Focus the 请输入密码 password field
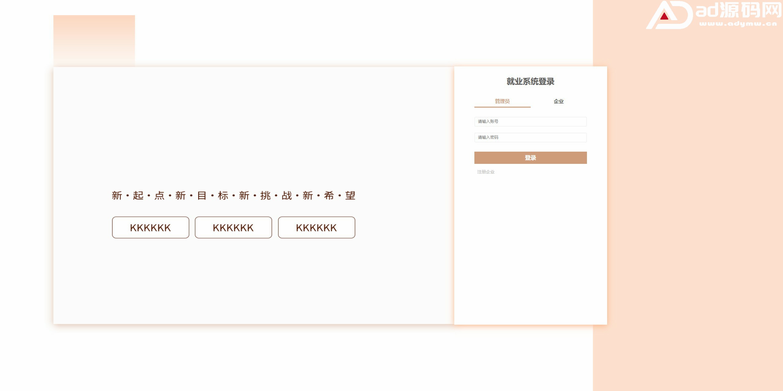The height and width of the screenshot is (391, 783). coord(530,137)
